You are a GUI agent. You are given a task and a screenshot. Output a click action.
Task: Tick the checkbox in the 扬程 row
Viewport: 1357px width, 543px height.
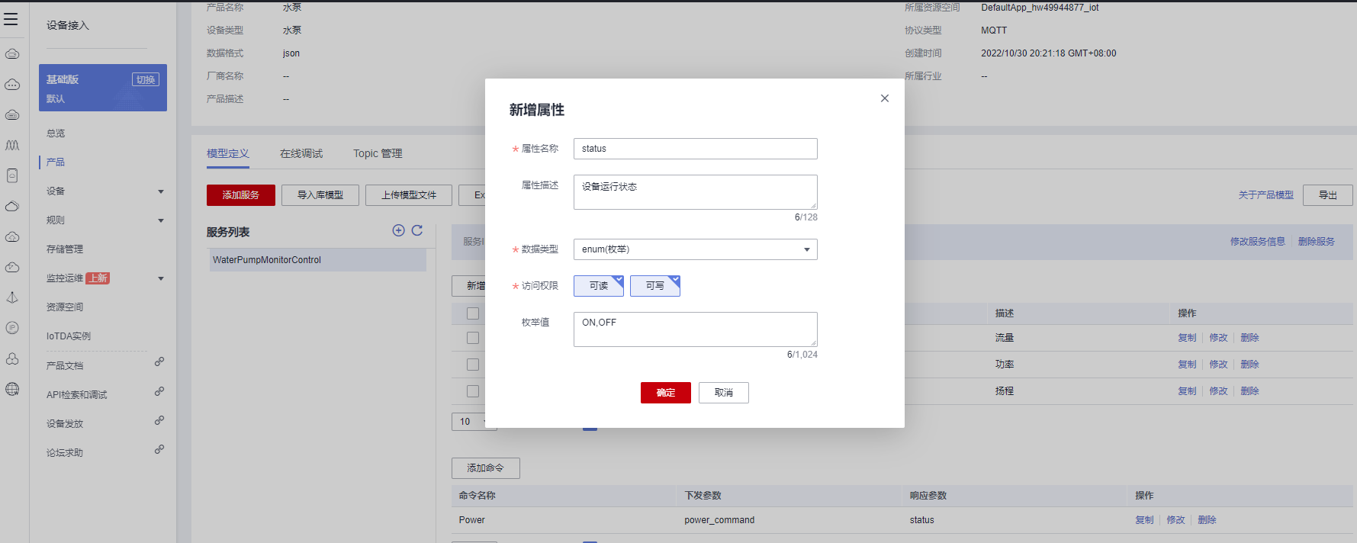473,391
